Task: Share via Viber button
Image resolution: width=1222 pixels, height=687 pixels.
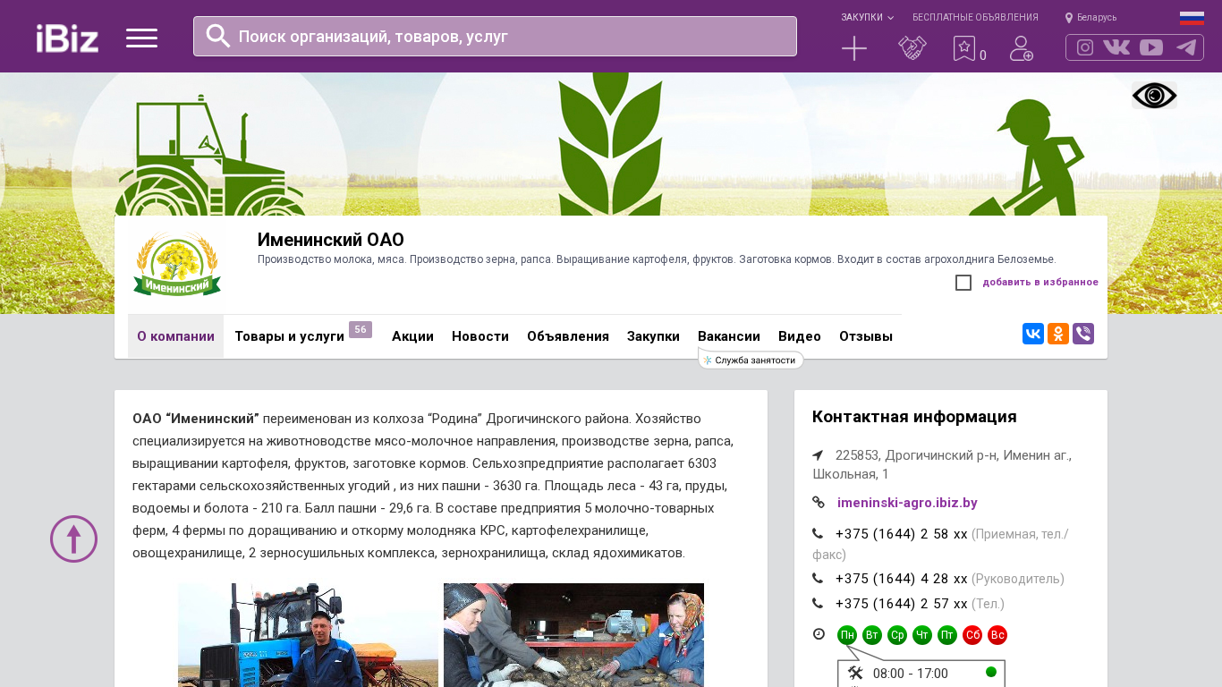Action: (1083, 334)
